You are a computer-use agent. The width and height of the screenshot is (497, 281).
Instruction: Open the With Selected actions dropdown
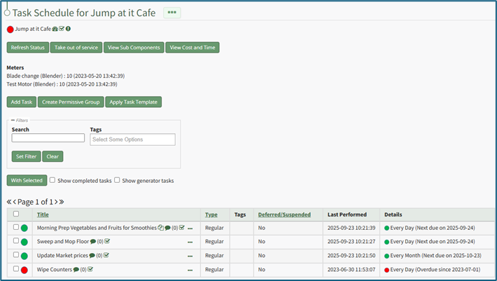[x=27, y=180]
